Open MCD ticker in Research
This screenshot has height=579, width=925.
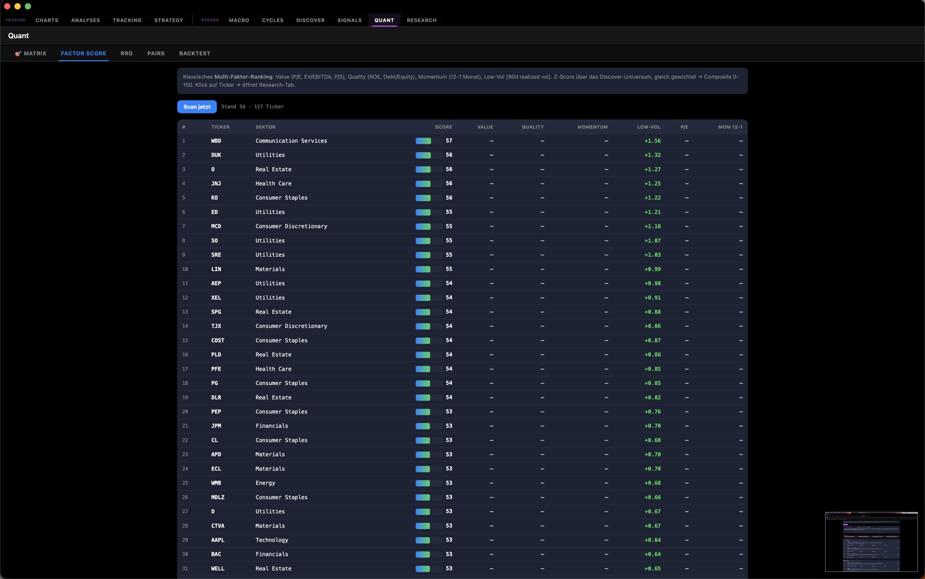tap(216, 226)
